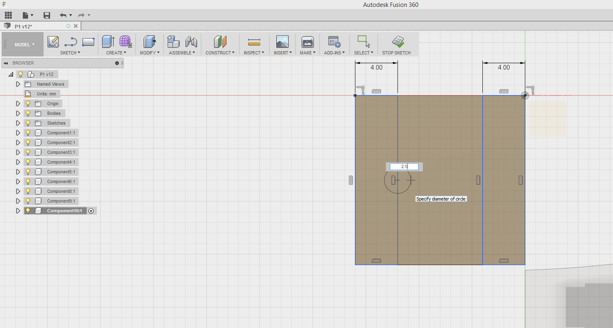Click the circle diameter input field
Viewport: 613px width, 328px height.
click(x=404, y=166)
